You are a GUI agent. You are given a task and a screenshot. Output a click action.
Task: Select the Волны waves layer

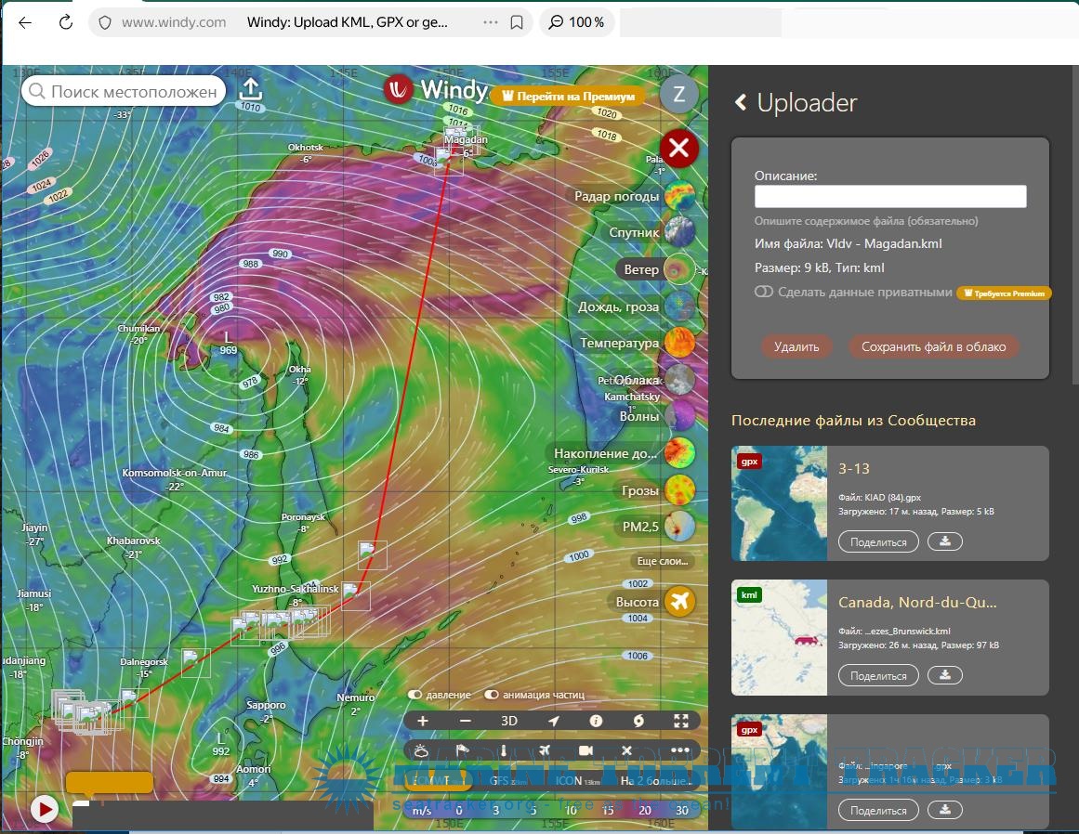coord(656,416)
